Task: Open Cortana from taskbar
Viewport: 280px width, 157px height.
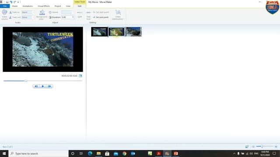Action: pyautogui.click(x=73, y=154)
